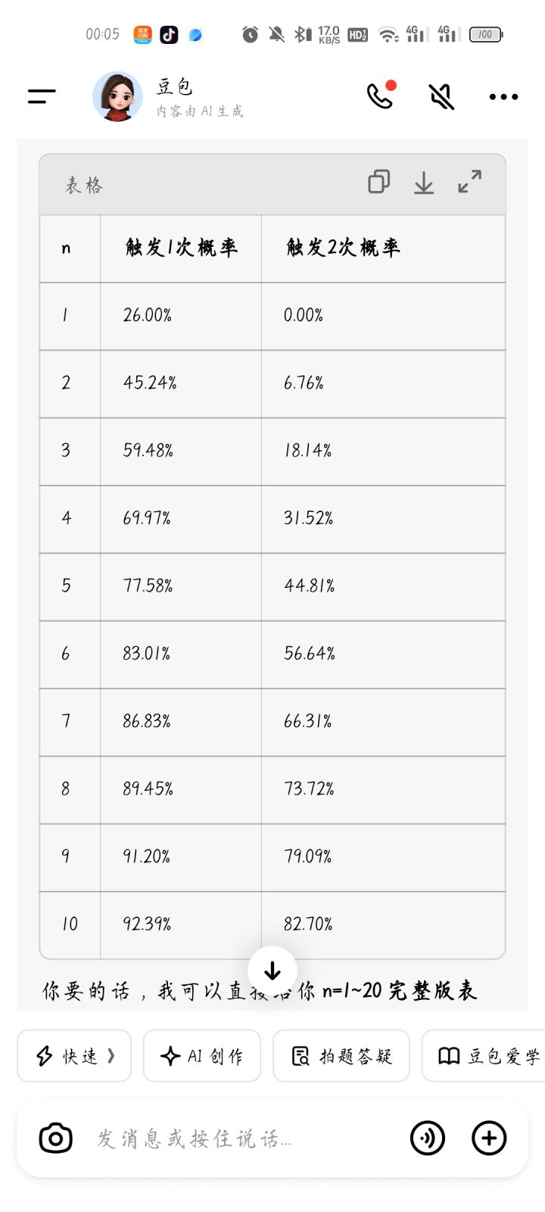The image size is (545, 1212).
Task: Tap the 触发1次概率 column header
Action: coord(181,248)
